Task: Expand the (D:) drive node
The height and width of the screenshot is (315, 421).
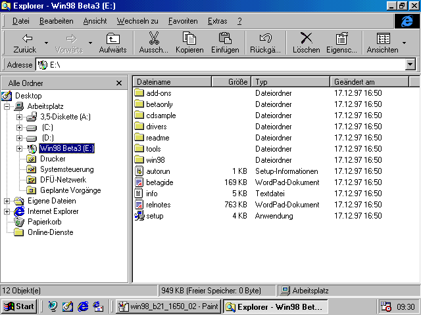Action: coord(19,138)
